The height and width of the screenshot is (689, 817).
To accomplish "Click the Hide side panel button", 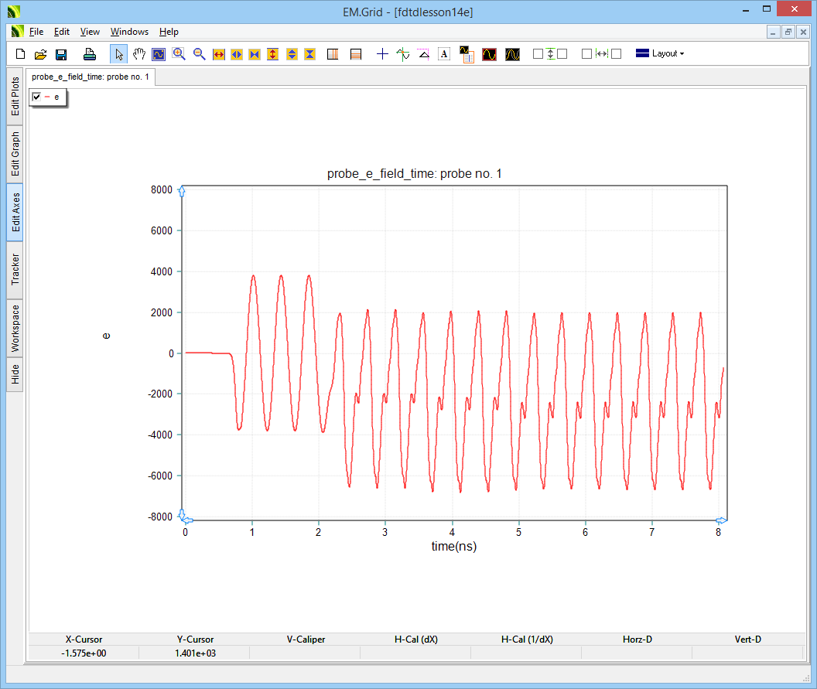I will (15, 375).
